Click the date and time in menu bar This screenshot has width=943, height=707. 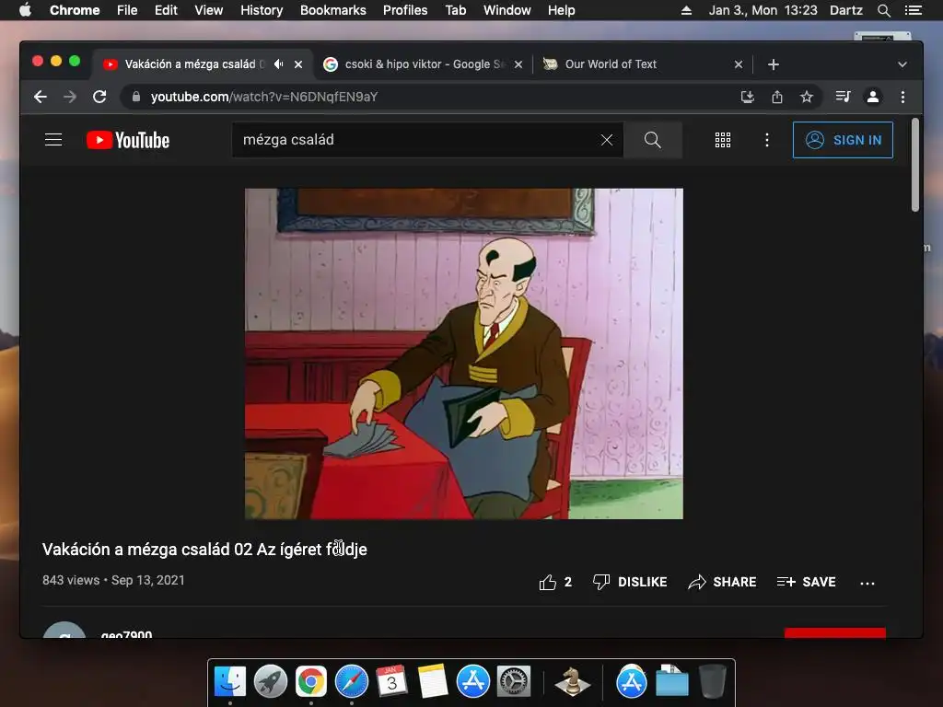coord(763,10)
